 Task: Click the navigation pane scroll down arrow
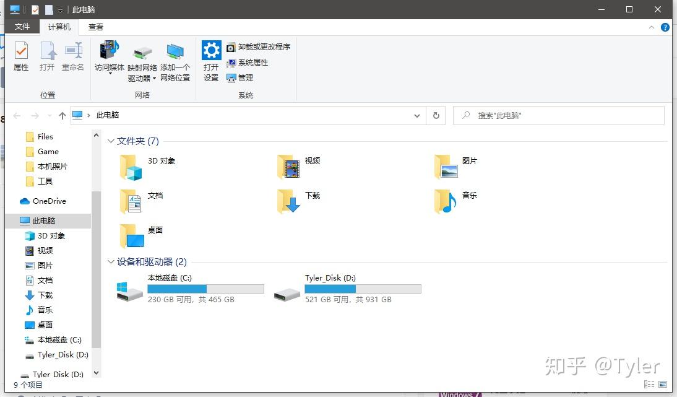(97, 372)
